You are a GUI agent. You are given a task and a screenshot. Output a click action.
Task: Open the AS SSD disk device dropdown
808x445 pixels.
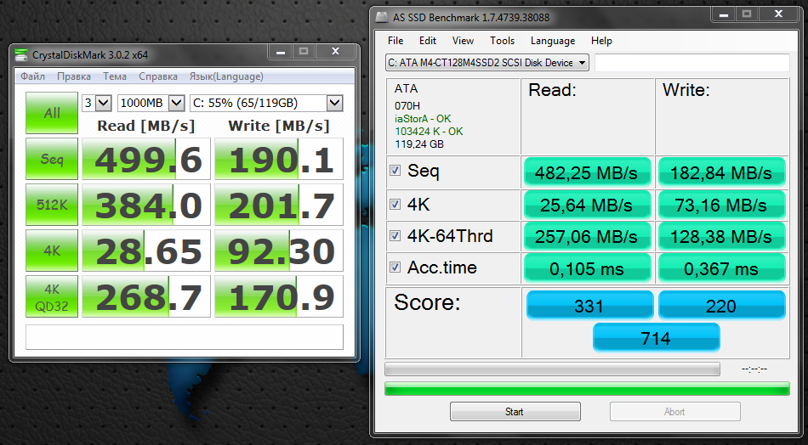tap(487, 63)
